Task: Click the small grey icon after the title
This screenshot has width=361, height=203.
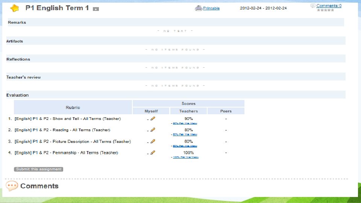Action: pos(96,9)
